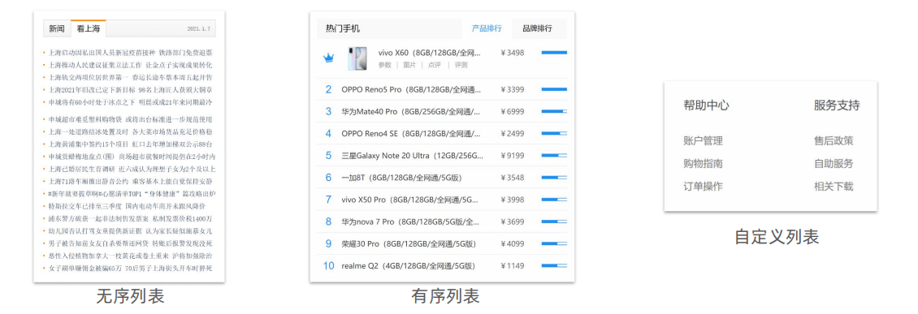Open 购物指南 in the help center
Viewport: 918px width, 314px height.
(x=704, y=164)
